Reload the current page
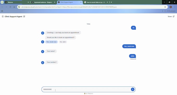Image resolution: width=177 pixels, height=95 pixels. tap(10, 7)
